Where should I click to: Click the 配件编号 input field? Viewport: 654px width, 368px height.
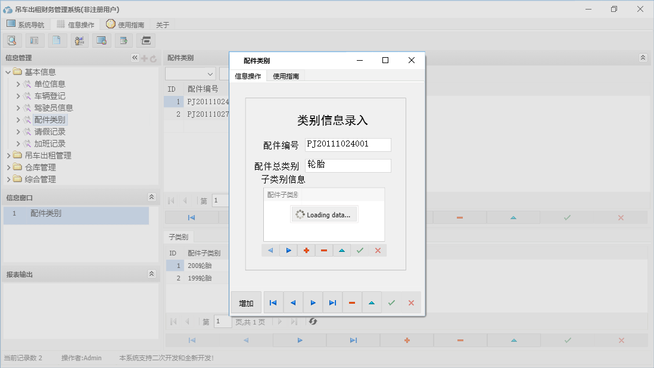click(x=348, y=145)
